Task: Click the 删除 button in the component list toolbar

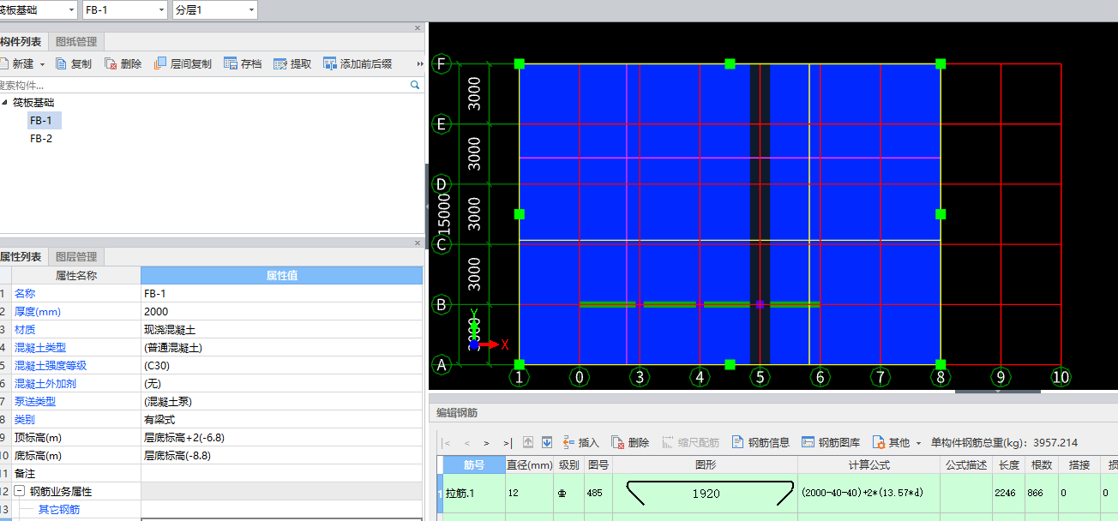Action: (x=123, y=63)
